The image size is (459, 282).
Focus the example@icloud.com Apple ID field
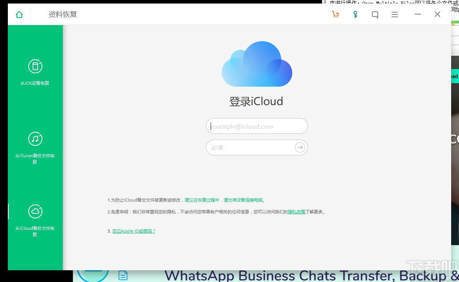coord(257,126)
